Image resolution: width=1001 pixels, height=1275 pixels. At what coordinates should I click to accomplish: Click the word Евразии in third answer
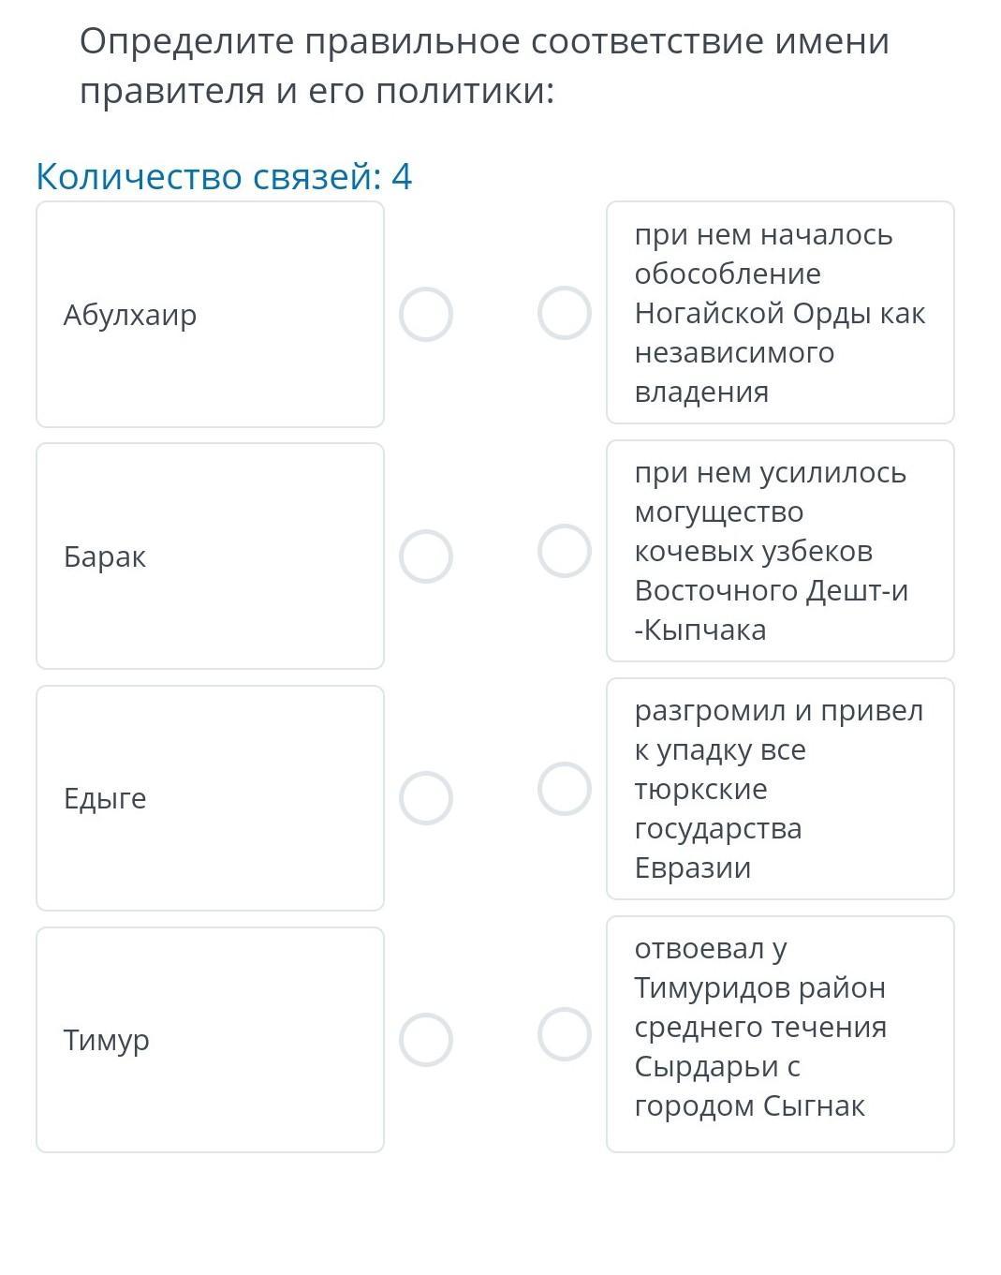693,867
